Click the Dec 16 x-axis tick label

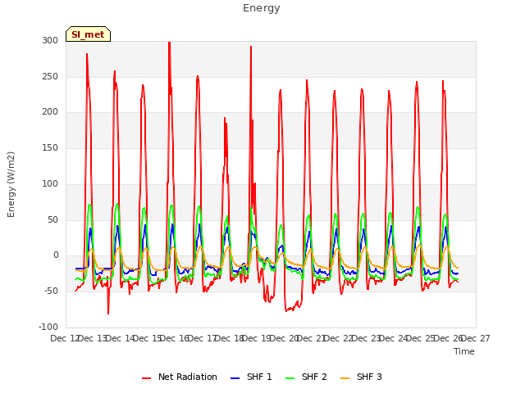tap(175, 338)
